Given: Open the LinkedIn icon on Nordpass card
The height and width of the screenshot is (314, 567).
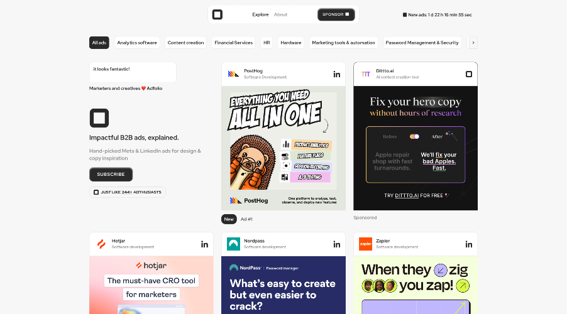Looking at the screenshot, I should [337, 244].
